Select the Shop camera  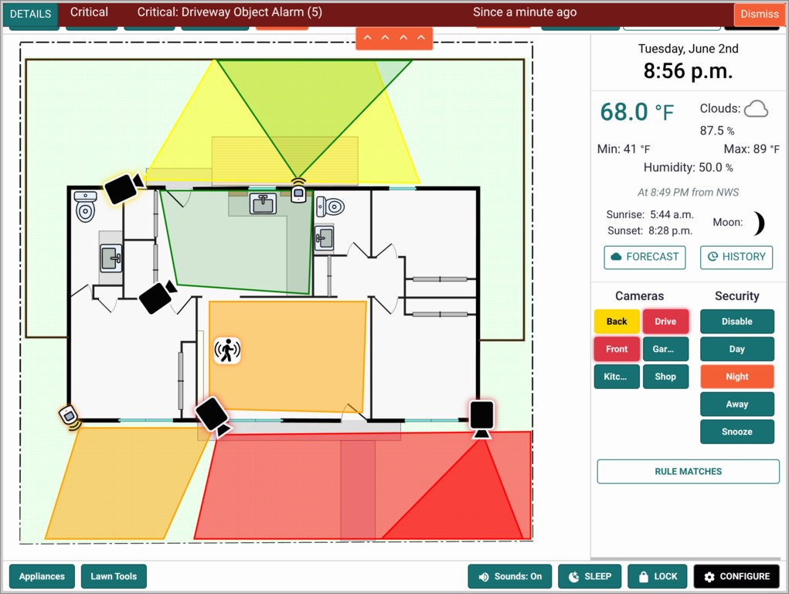[665, 377]
